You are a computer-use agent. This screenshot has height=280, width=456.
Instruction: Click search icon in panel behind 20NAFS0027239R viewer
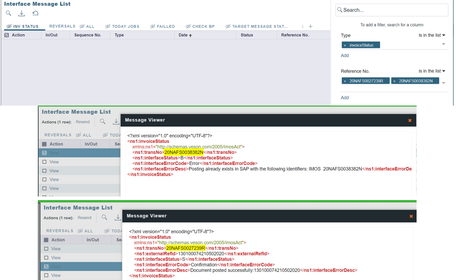click(104, 217)
